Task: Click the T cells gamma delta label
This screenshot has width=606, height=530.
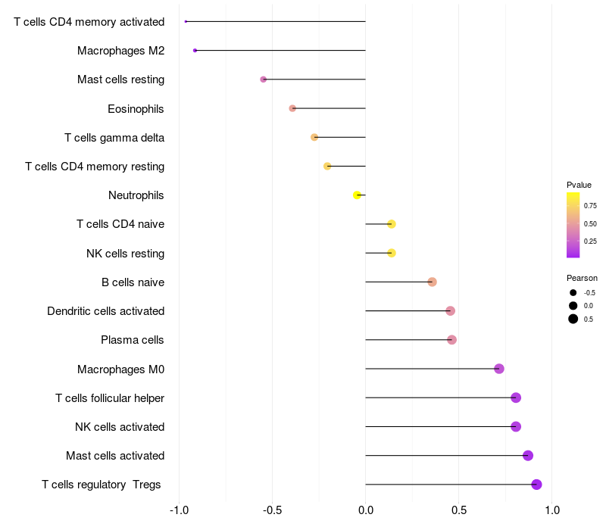Action: [x=114, y=138]
